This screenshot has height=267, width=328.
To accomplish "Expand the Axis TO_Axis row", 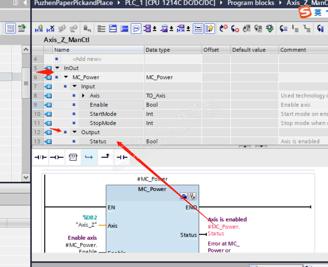I will coord(83,95).
